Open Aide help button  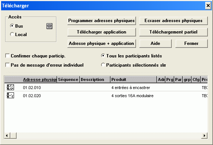[156, 43]
